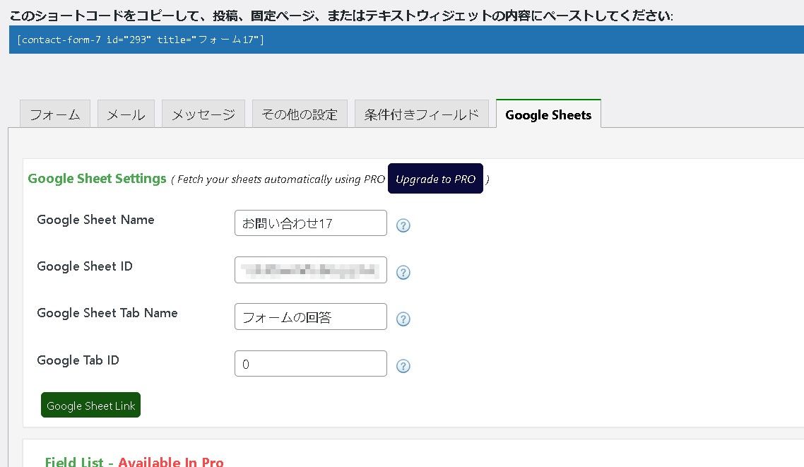Click the Google Tab ID field showing 0

coord(310,363)
